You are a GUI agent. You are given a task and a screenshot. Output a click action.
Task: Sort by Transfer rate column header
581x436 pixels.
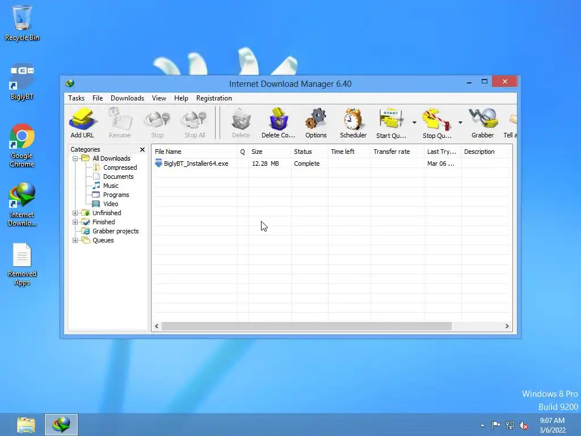(x=397, y=152)
